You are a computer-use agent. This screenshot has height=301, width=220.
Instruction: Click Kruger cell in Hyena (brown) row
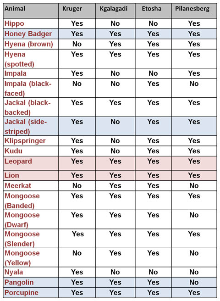77,44
